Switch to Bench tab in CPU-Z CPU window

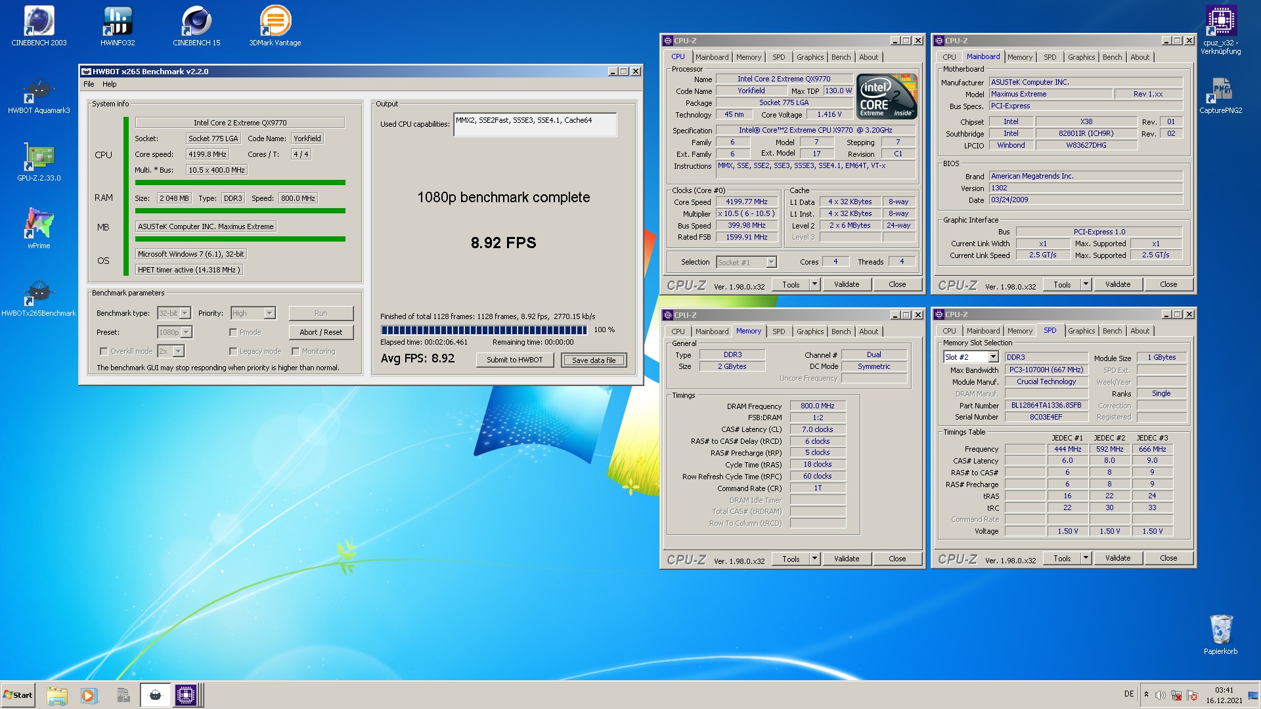point(841,57)
